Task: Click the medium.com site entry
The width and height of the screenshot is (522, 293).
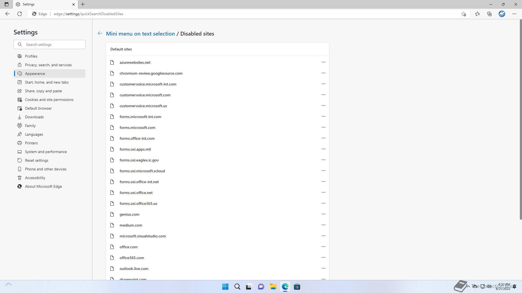Action: (217, 225)
